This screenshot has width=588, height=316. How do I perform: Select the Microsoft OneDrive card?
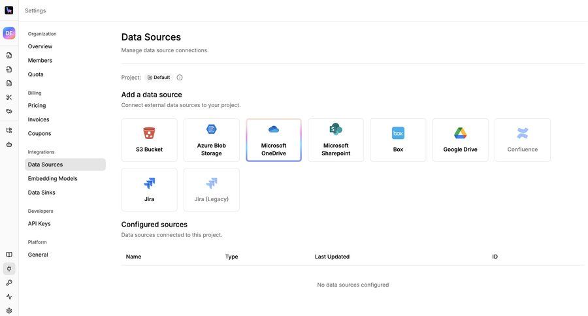274,140
